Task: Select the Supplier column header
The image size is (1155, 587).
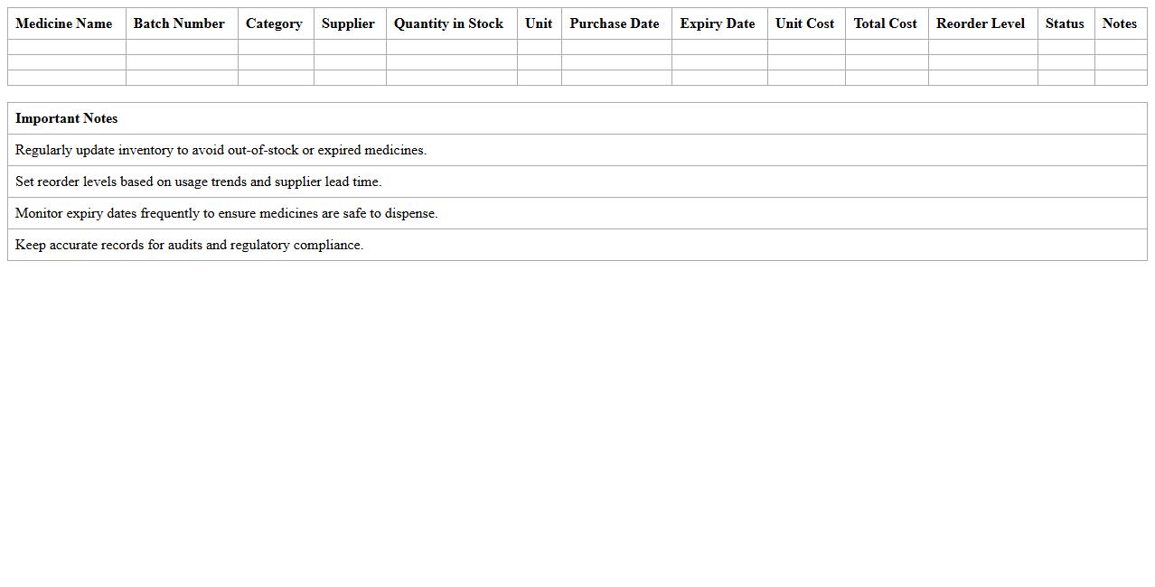Action: point(348,23)
